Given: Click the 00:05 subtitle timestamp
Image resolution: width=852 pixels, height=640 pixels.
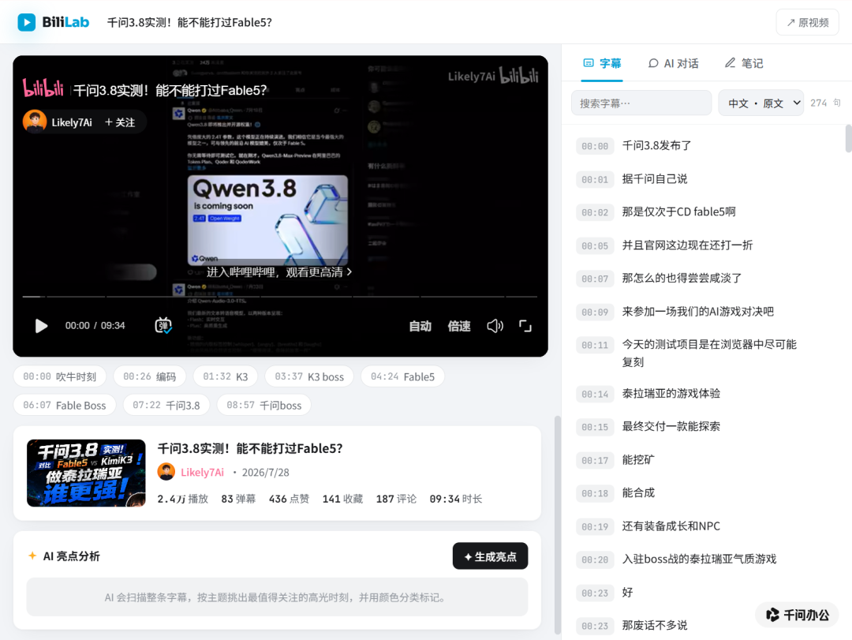Looking at the screenshot, I should [x=595, y=245].
